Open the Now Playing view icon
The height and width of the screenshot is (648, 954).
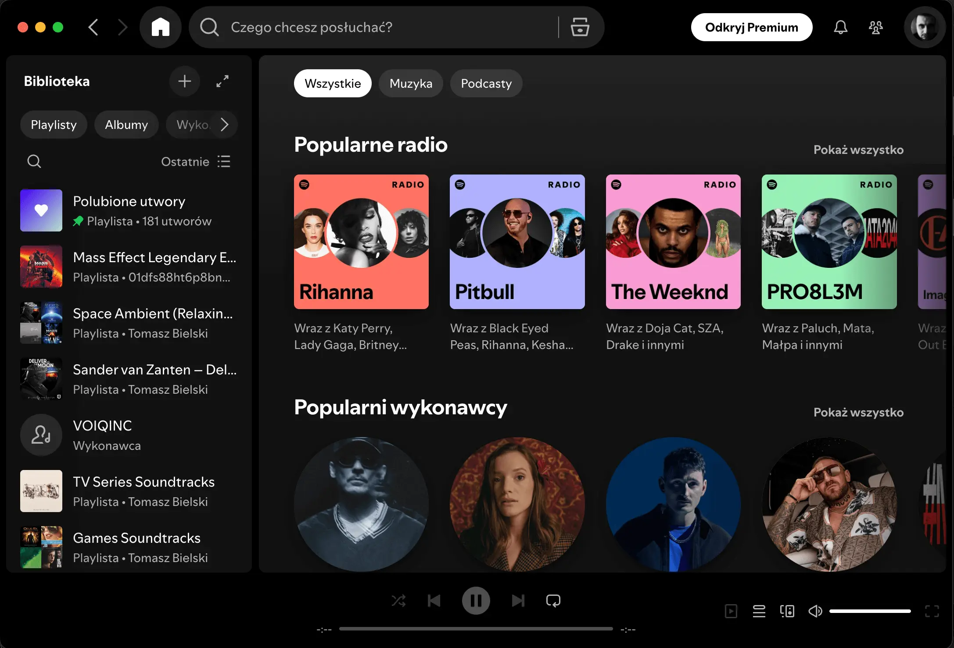pos(731,611)
